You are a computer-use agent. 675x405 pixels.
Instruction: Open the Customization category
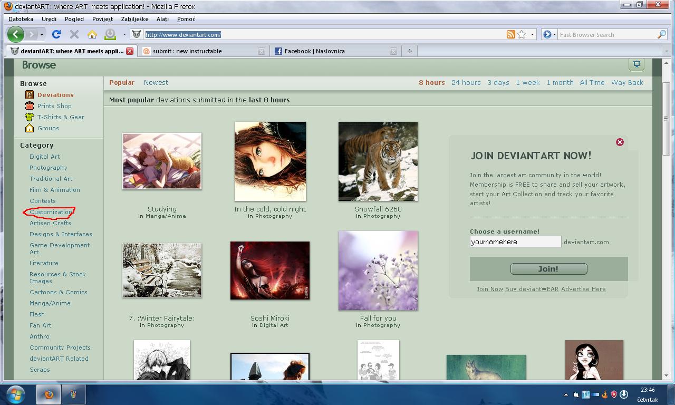[51, 212]
